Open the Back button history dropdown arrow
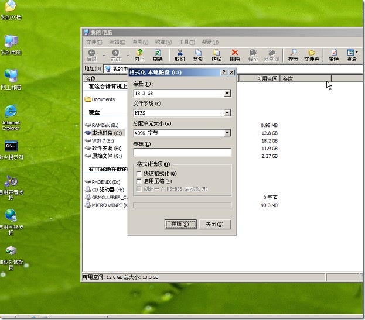Screen dimensions: 365x320 click(x=104, y=56)
